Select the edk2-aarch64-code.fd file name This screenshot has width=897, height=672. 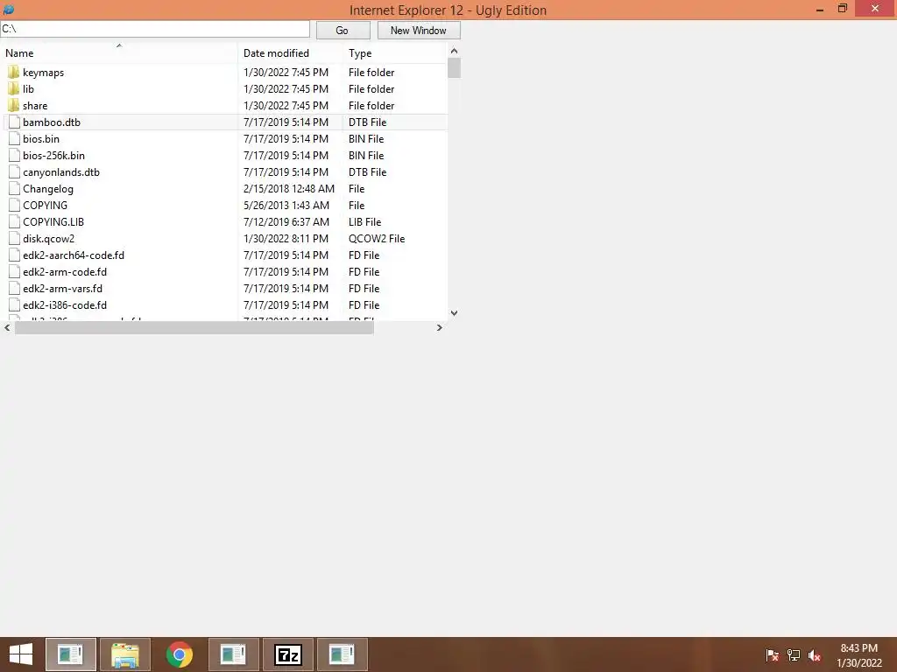pyautogui.click(x=74, y=255)
